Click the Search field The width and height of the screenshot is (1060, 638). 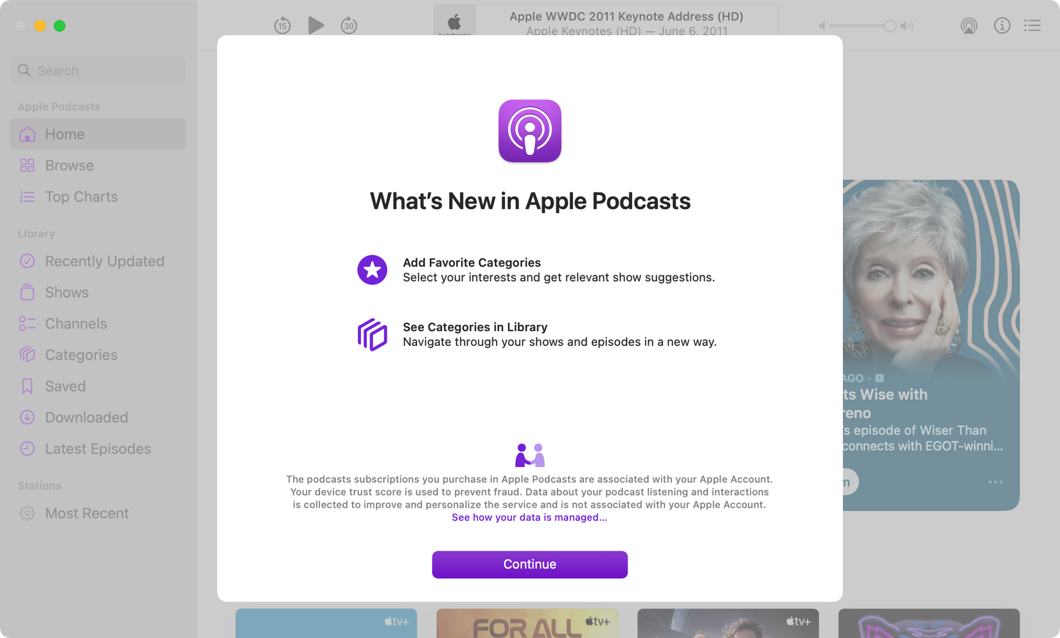98,71
